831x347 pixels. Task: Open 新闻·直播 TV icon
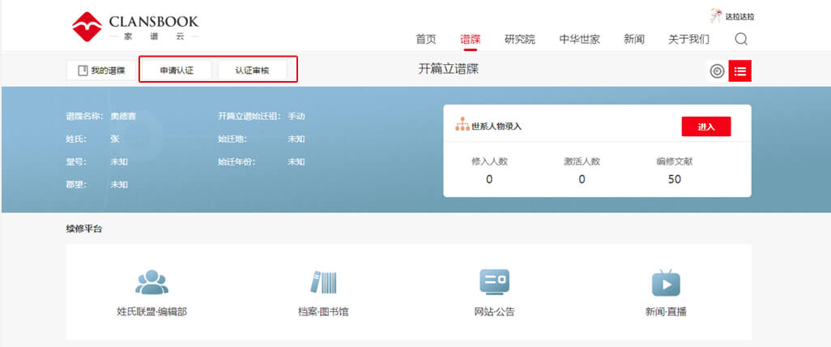coord(665,282)
